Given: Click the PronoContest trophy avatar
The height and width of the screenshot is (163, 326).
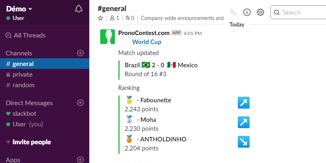Looking at the screenshot, I should pyautogui.click(x=108, y=37).
